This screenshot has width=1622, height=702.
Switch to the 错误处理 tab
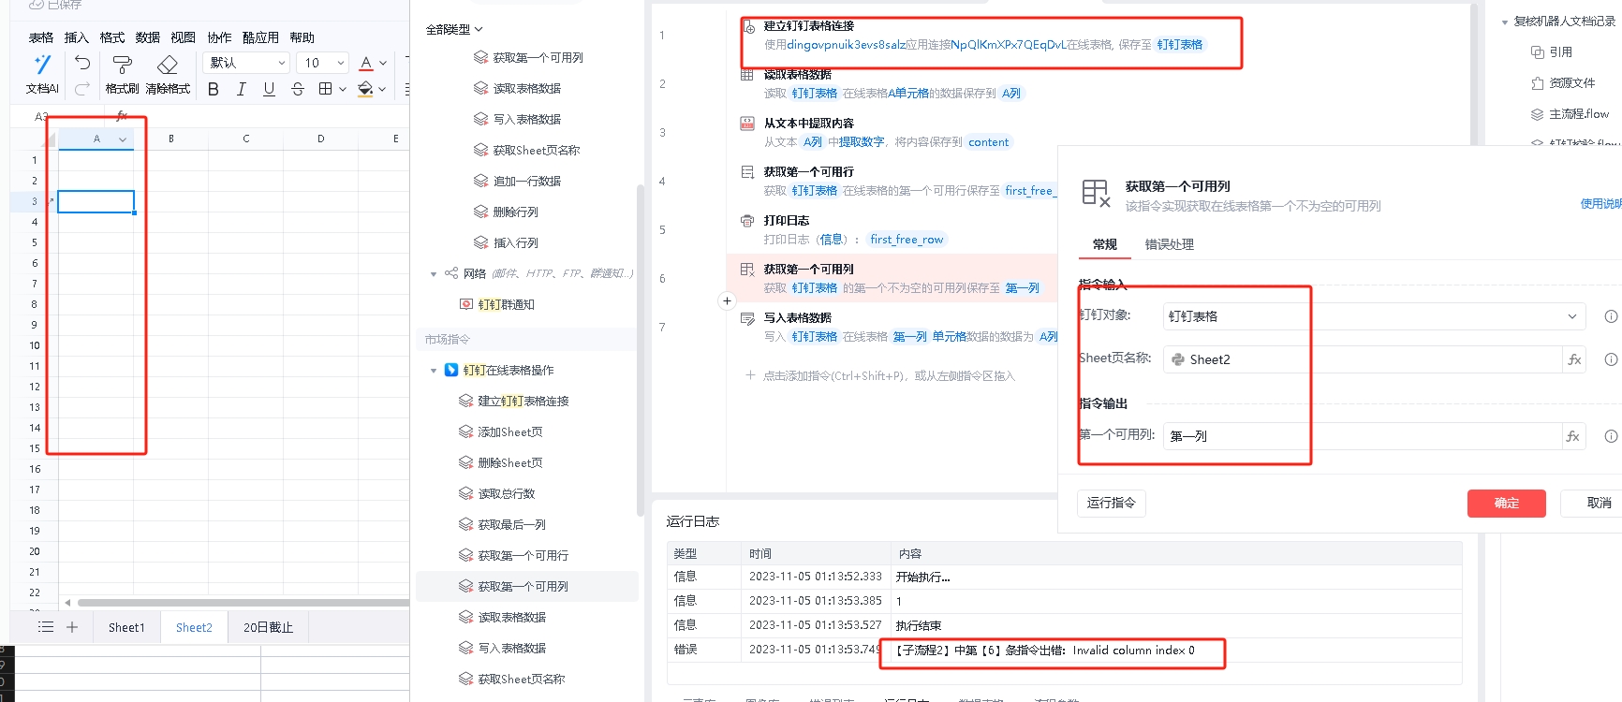tap(1169, 244)
